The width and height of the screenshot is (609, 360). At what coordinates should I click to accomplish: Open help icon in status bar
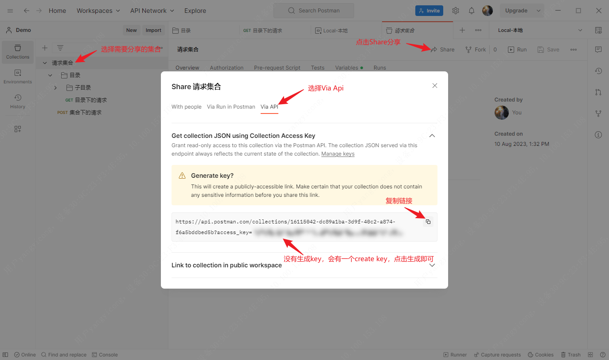(603, 355)
